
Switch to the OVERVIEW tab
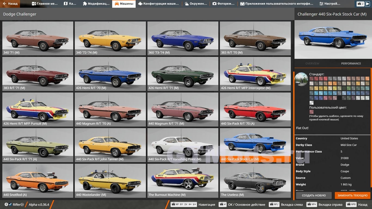(312, 63)
